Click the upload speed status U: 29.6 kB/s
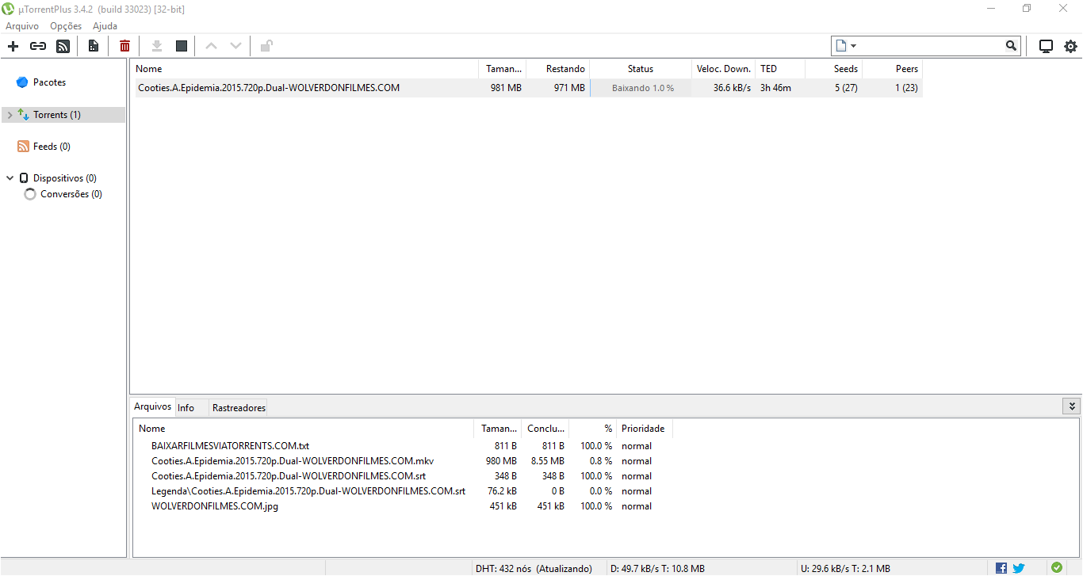The image size is (1083, 576). coord(845,568)
